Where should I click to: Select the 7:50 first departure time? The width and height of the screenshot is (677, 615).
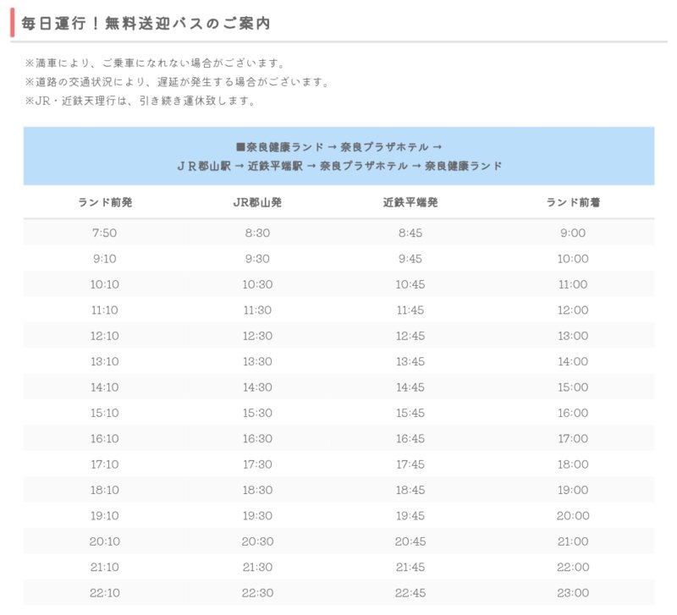[103, 233]
